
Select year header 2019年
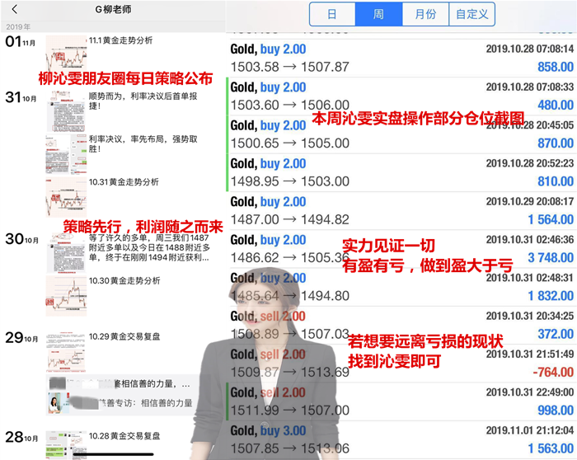pyautogui.click(x=18, y=27)
